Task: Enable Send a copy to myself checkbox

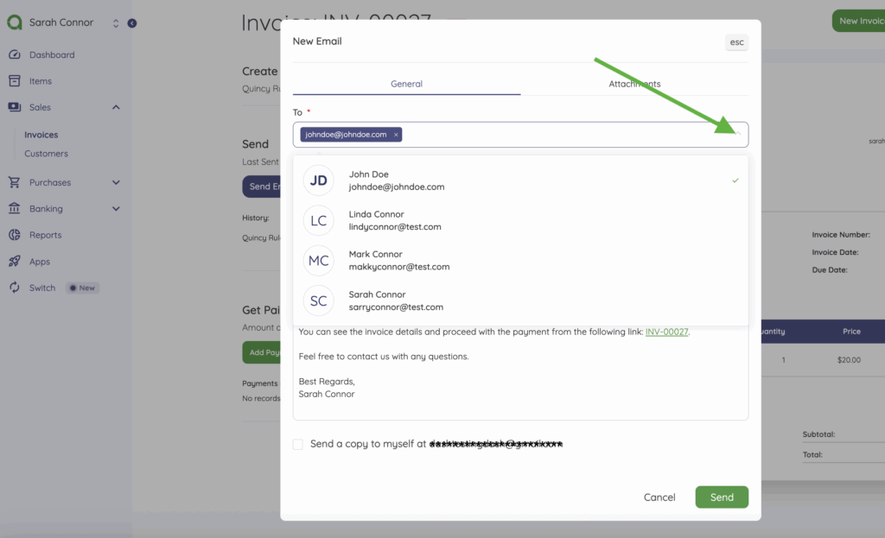Action: coord(298,444)
